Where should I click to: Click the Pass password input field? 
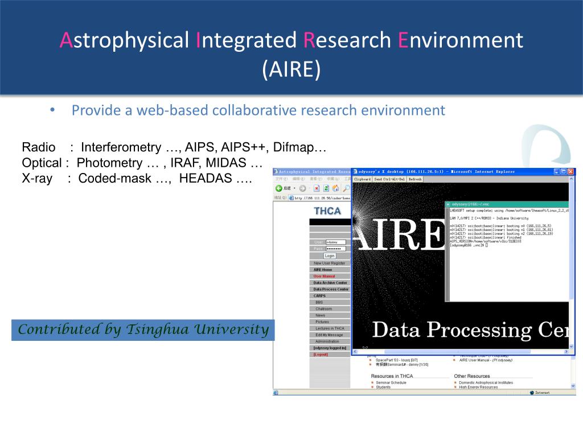(336, 249)
